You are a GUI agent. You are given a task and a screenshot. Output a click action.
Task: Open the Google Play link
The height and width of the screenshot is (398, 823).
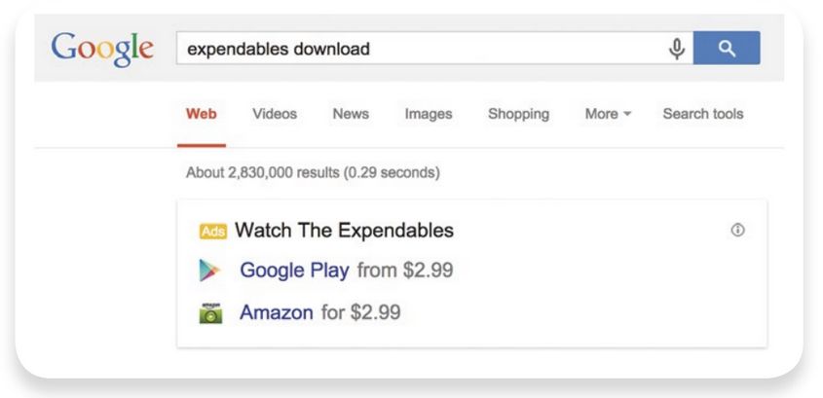(294, 271)
